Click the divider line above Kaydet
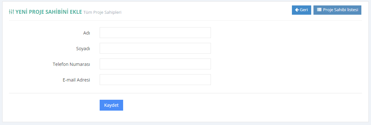The image size is (371, 125). tap(185, 93)
